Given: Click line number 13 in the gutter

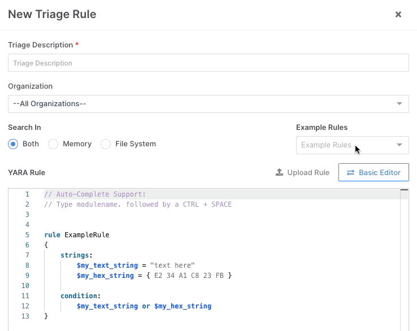Looking at the screenshot, I should (25, 316).
